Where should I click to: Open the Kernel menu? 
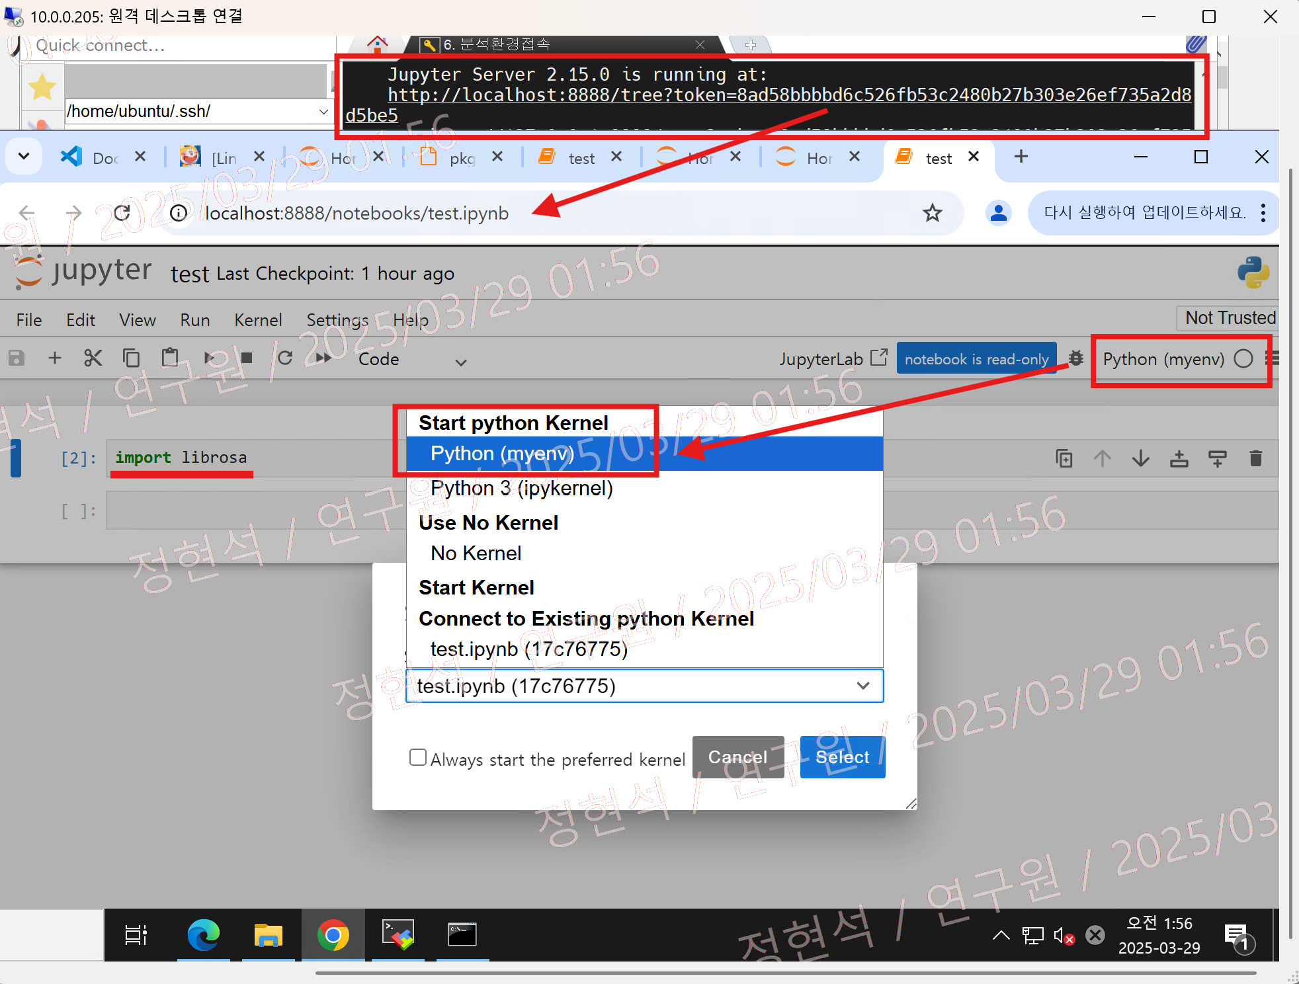coord(257,320)
